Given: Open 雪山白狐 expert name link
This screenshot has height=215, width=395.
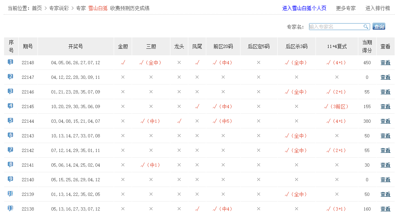Looking at the screenshot, I should click(x=98, y=8).
